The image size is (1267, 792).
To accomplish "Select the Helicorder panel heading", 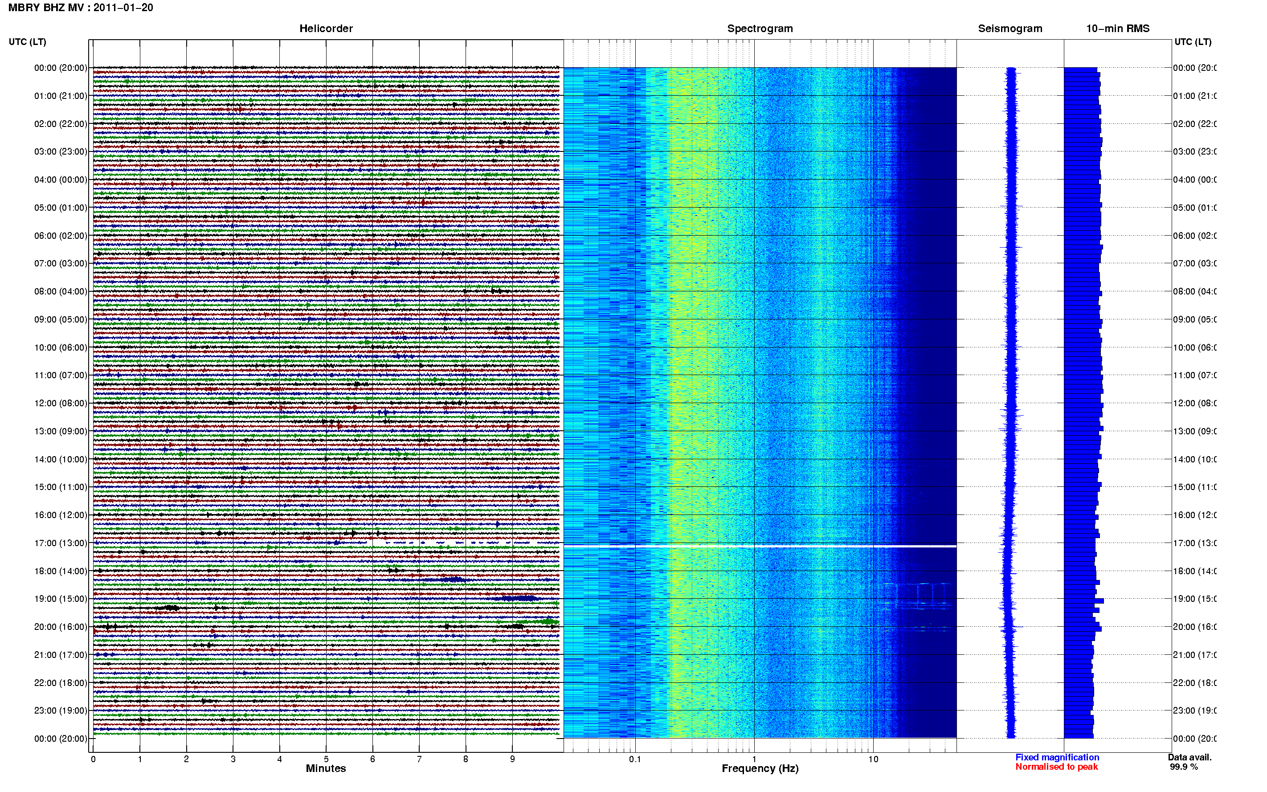I will coord(326,29).
